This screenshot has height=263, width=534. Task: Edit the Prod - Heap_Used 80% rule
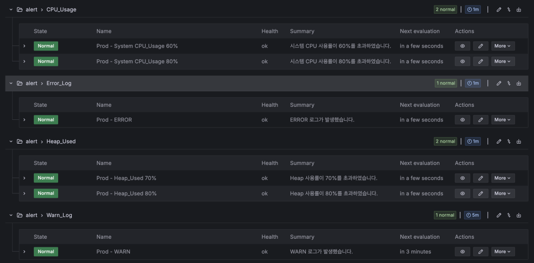480,194
